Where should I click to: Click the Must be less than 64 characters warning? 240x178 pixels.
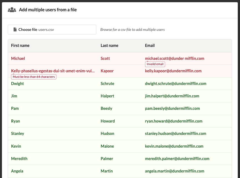click(34, 77)
